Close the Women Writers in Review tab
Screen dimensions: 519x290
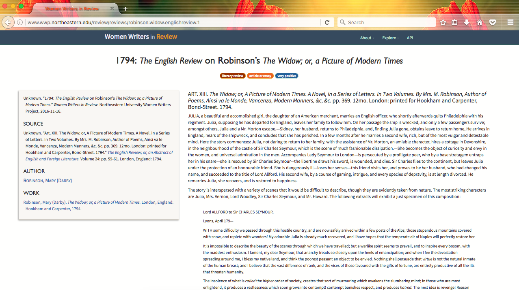[112, 9]
